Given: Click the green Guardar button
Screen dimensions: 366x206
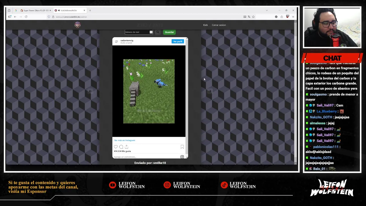Looking at the screenshot, I should [x=169, y=32].
